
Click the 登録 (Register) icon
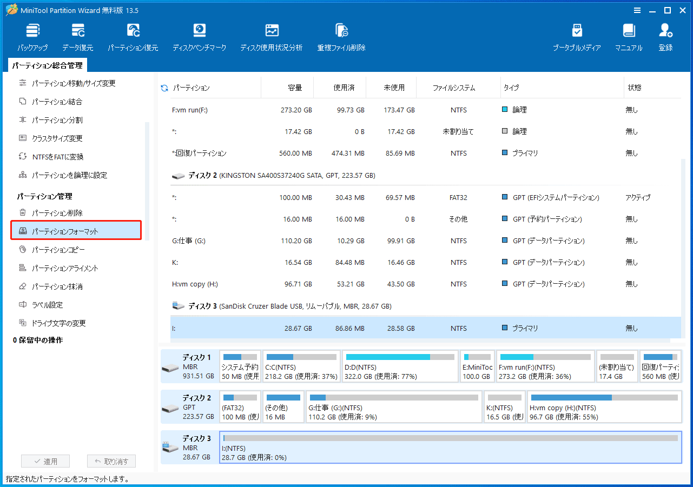point(665,36)
